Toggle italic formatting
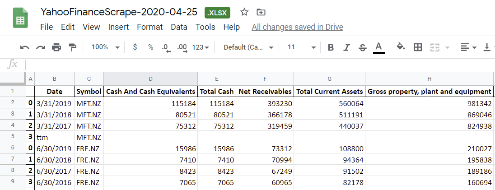 [x=346, y=47]
